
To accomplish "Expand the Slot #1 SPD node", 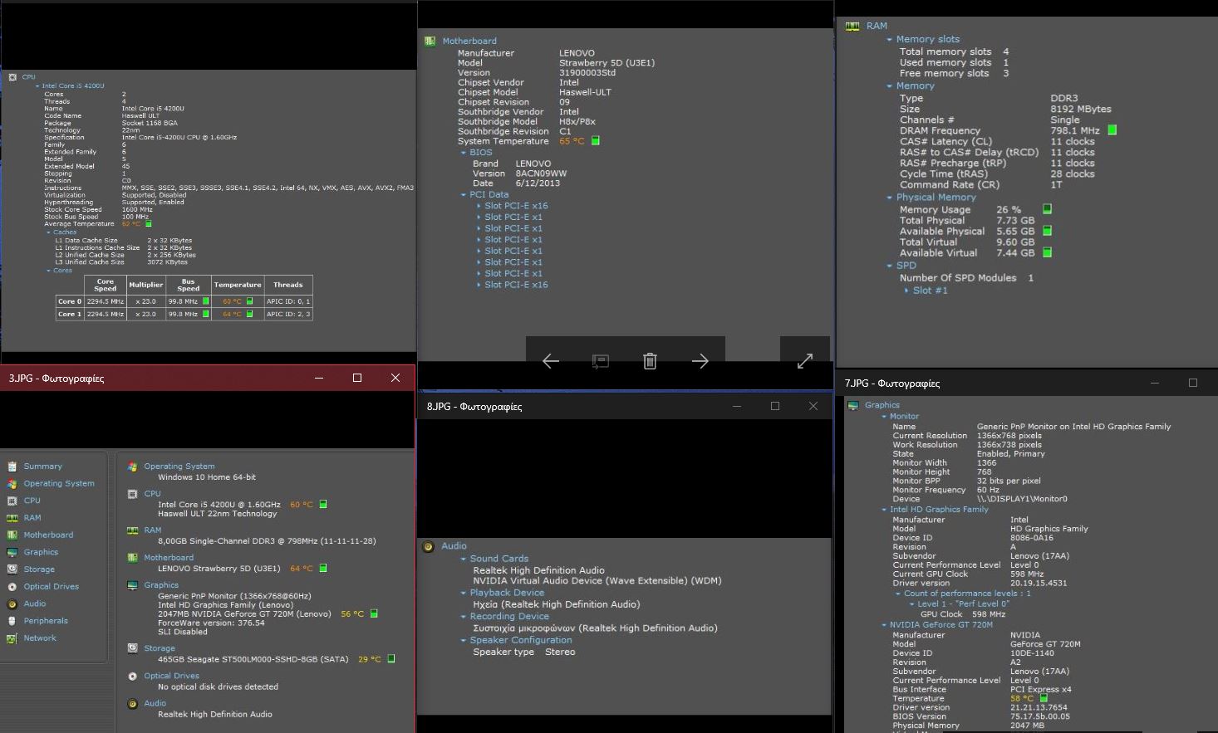I will point(906,291).
